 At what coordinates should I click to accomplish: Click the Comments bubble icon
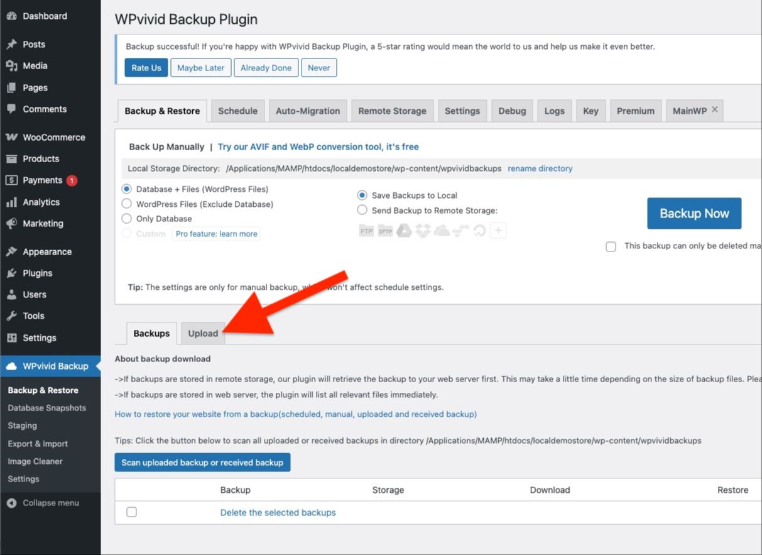[x=11, y=109]
